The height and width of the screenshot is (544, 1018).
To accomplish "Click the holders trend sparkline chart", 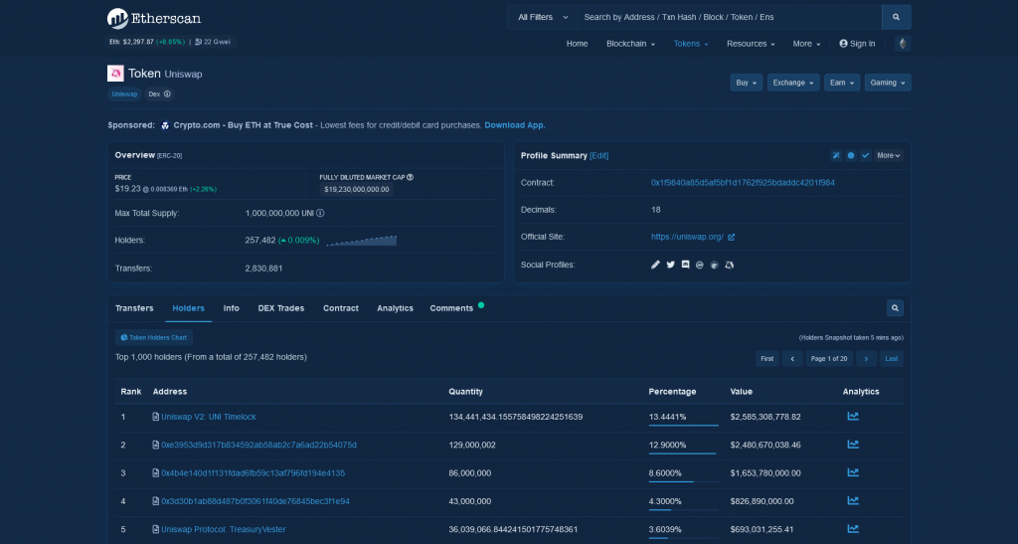I will [x=361, y=241].
